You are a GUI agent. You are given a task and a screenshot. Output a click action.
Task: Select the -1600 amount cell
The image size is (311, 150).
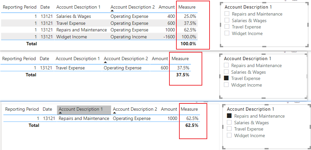tap(169, 37)
